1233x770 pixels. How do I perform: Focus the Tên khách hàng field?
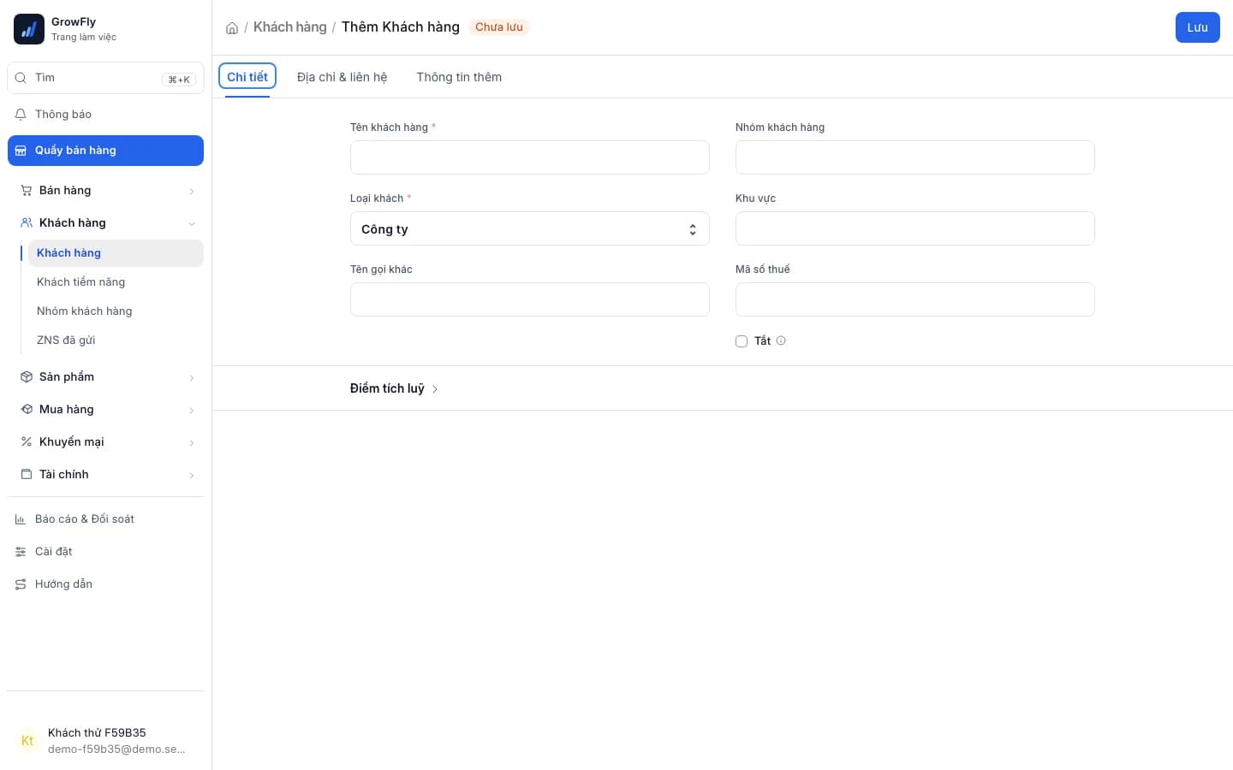coord(530,157)
